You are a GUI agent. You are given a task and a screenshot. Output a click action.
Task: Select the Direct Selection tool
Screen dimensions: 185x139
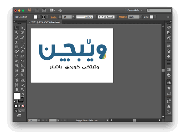click(22, 28)
